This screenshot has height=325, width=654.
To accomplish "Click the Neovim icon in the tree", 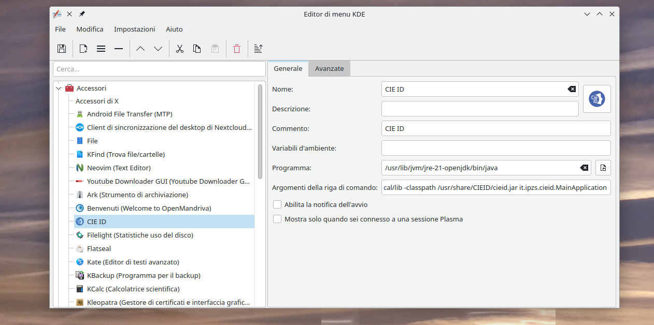I will pos(80,168).
